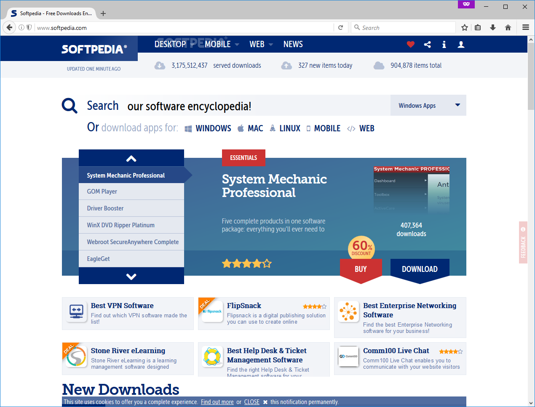Open the Softpedia info icon
The width and height of the screenshot is (535, 407).
point(444,44)
